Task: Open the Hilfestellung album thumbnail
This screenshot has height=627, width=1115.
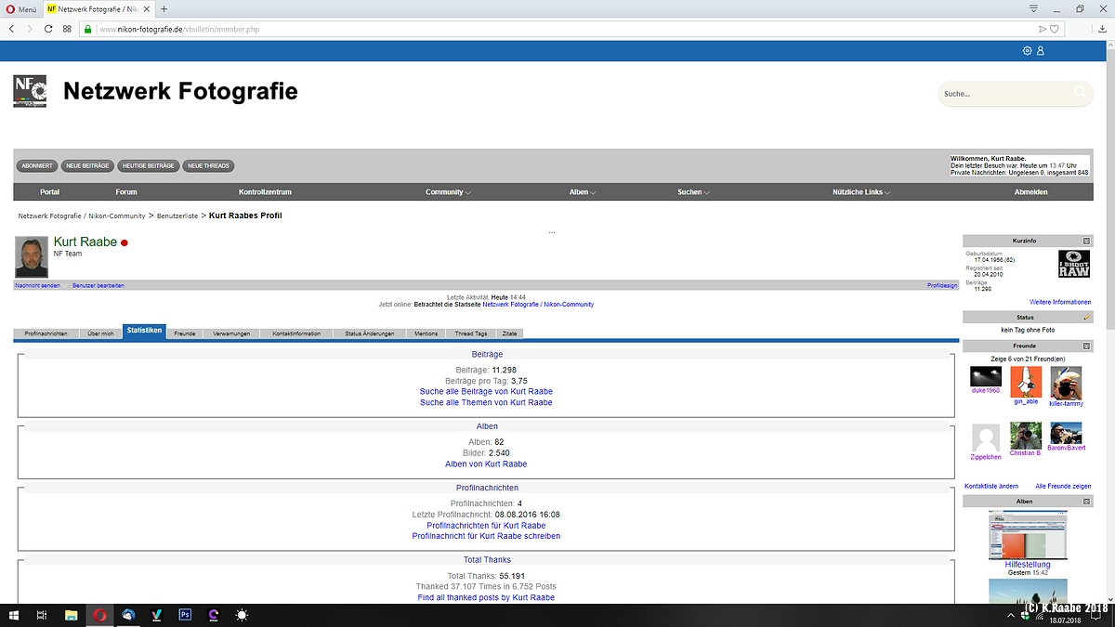Action: pyautogui.click(x=1028, y=535)
